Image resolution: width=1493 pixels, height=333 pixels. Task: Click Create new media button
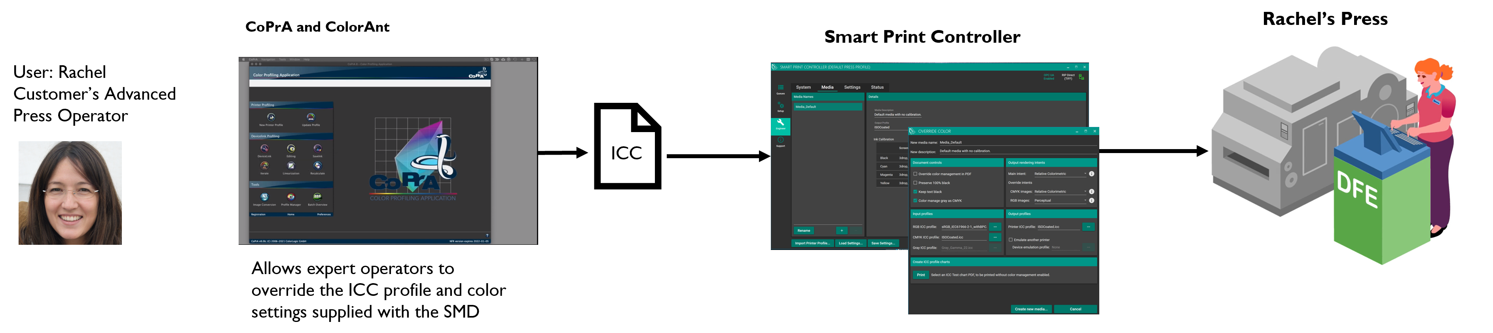click(1032, 309)
